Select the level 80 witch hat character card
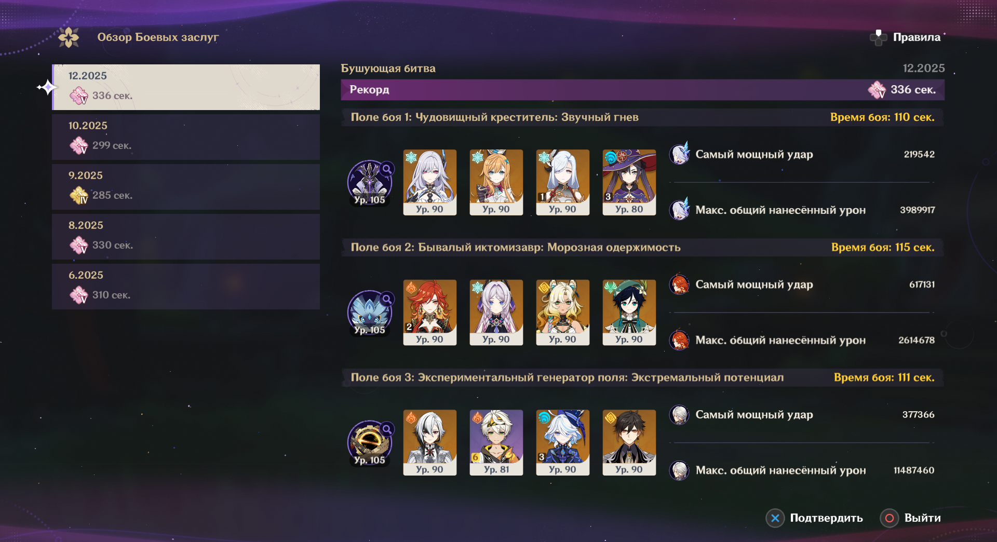Screen dimensions: 997x542 629,182
